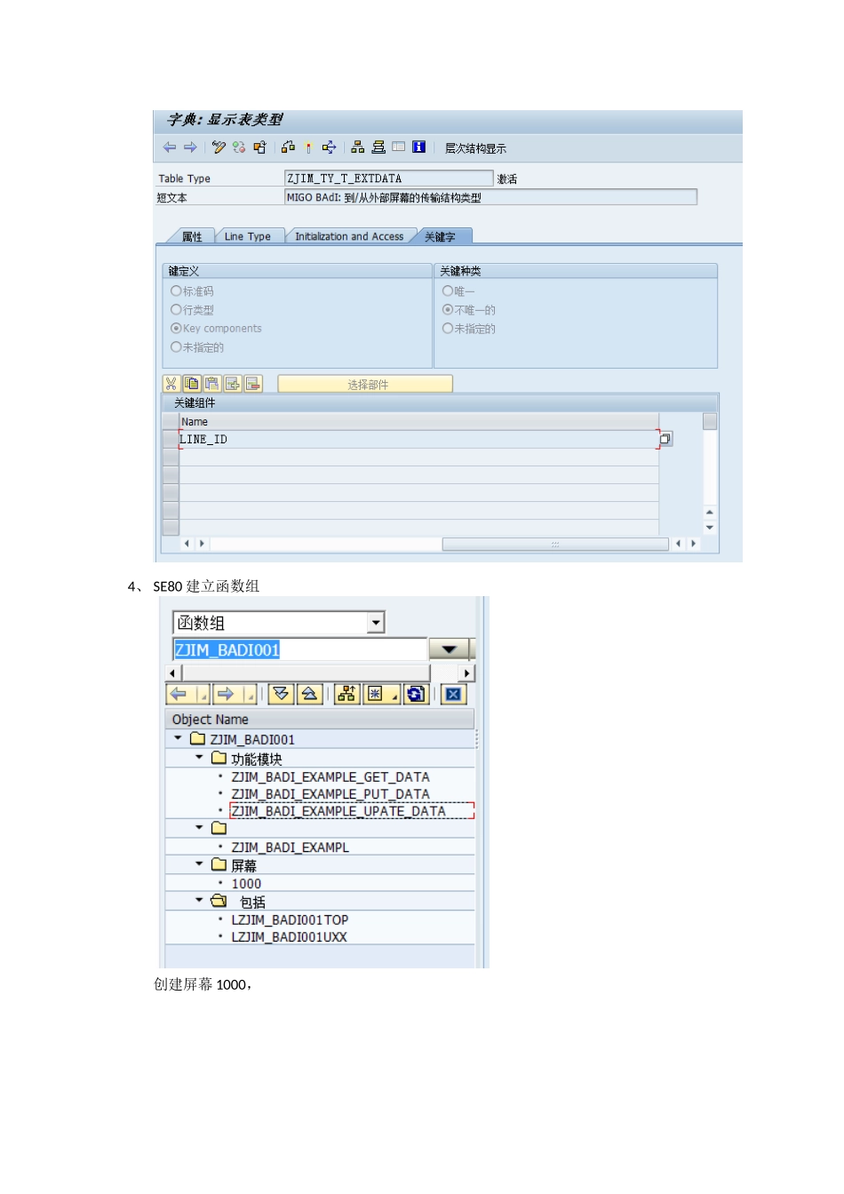Image resolution: width=844 pixels, height=1194 pixels.
Task: Open the Line Type tab
Action: (x=248, y=236)
